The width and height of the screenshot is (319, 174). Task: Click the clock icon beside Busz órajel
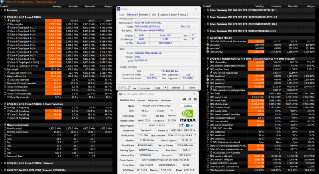pos(5,69)
